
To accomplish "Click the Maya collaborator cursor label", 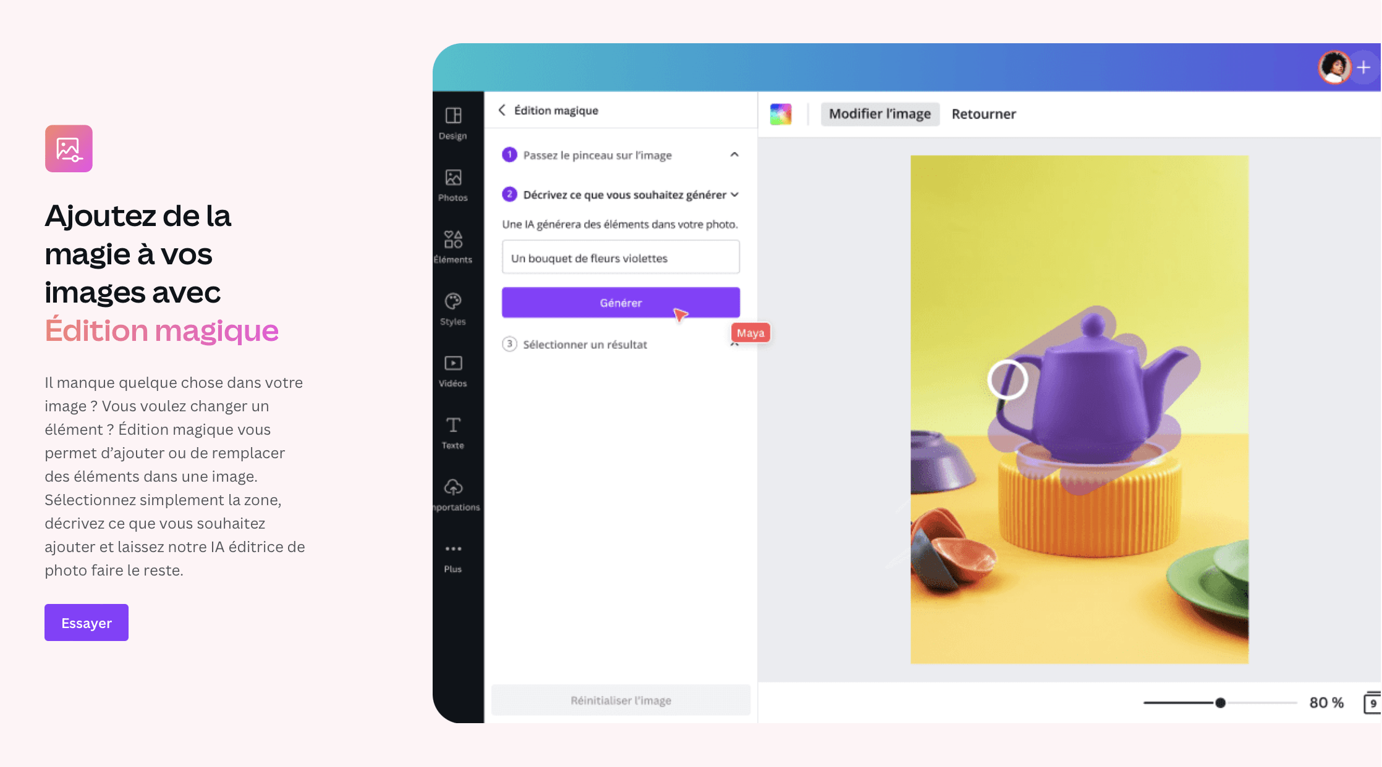I will (750, 333).
